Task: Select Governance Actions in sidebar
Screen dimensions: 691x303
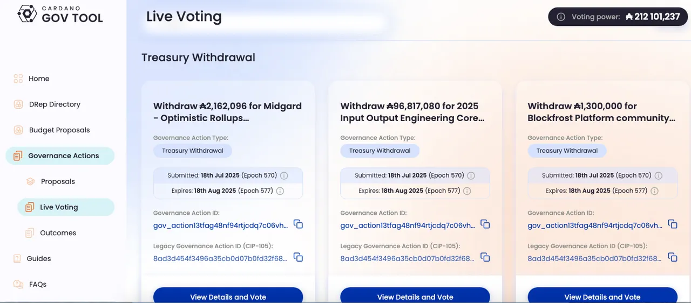Action: (x=60, y=156)
